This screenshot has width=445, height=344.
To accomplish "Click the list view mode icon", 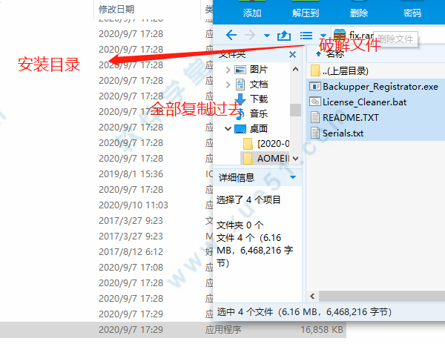I will pyautogui.click(x=306, y=36).
